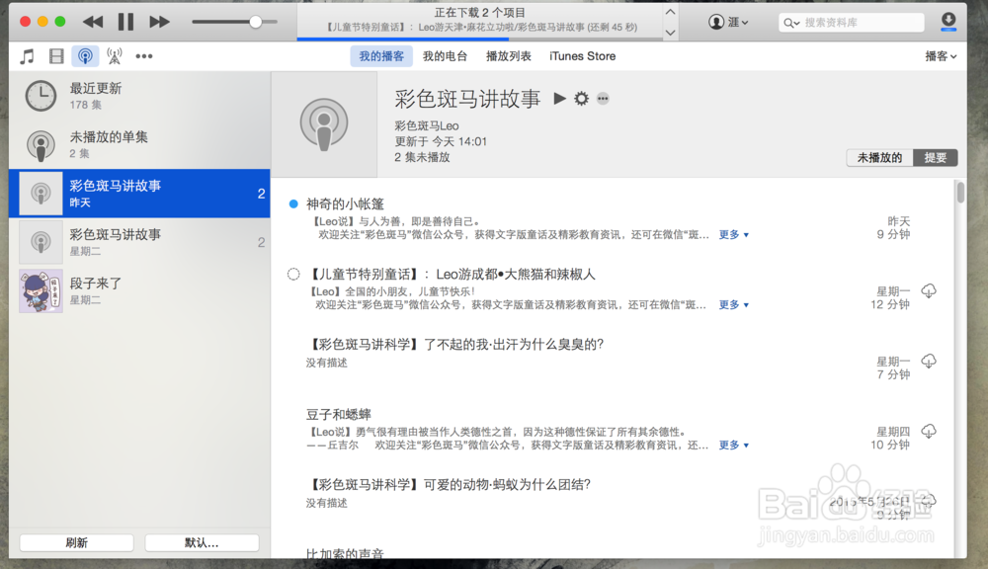Download 豆子和蟋蟀 using its cloud icon
This screenshot has height=569, width=988.
tap(928, 431)
